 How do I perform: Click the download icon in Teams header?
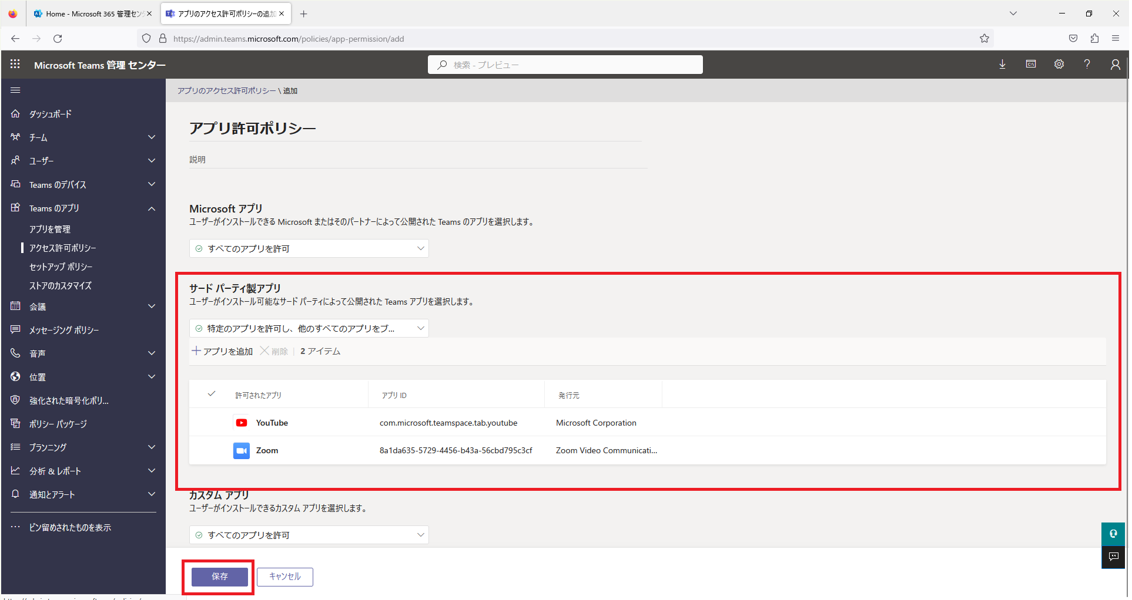point(1003,65)
